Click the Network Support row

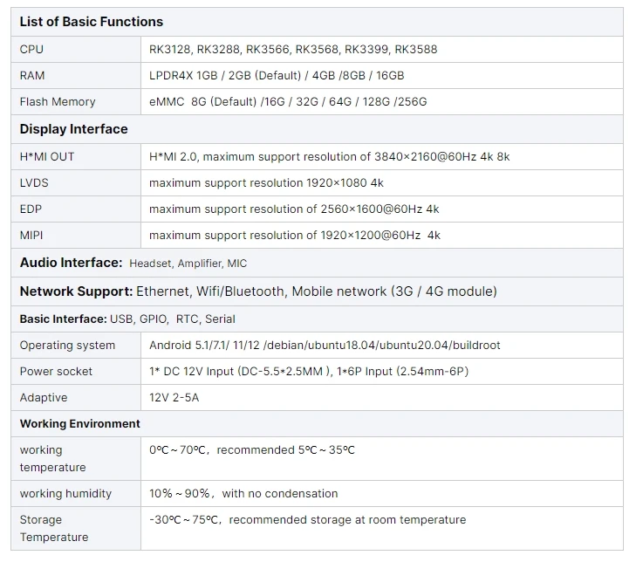coord(258,291)
